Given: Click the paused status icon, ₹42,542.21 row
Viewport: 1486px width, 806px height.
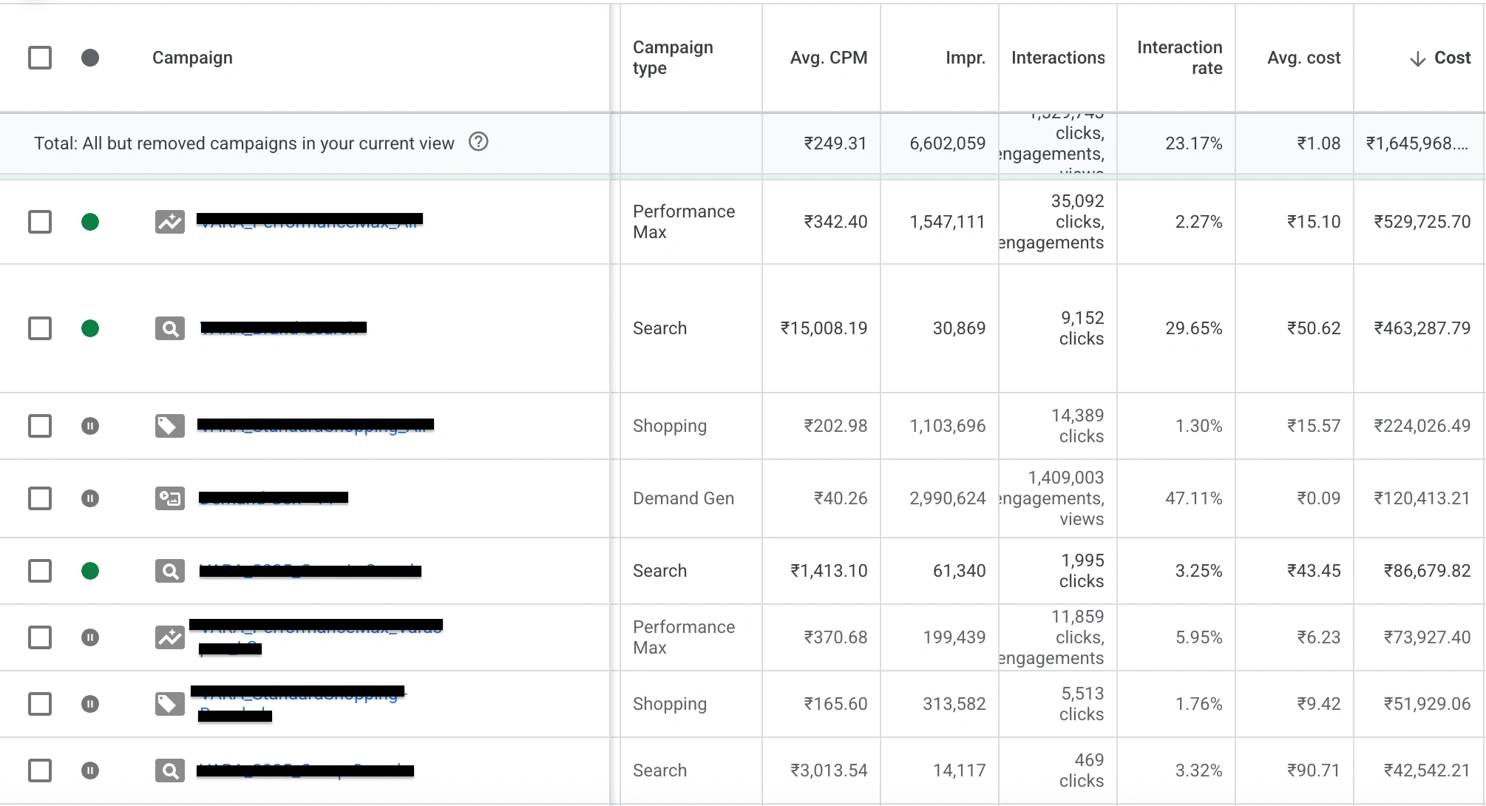Looking at the screenshot, I should pyautogui.click(x=90, y=771).
